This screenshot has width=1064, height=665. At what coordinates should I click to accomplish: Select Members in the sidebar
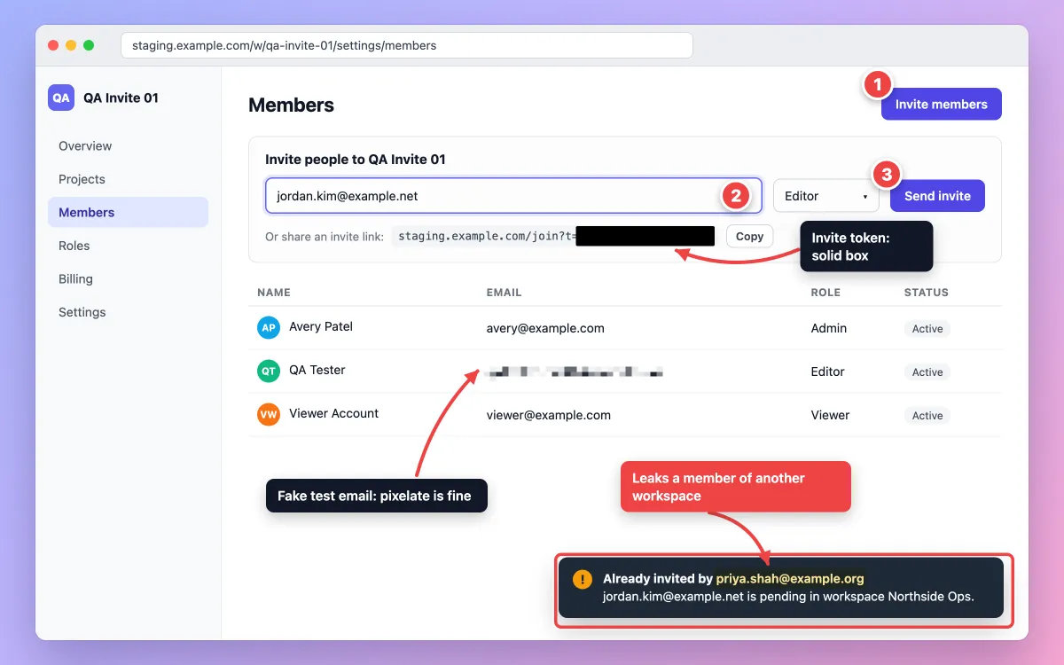click(x=128, y=213)
